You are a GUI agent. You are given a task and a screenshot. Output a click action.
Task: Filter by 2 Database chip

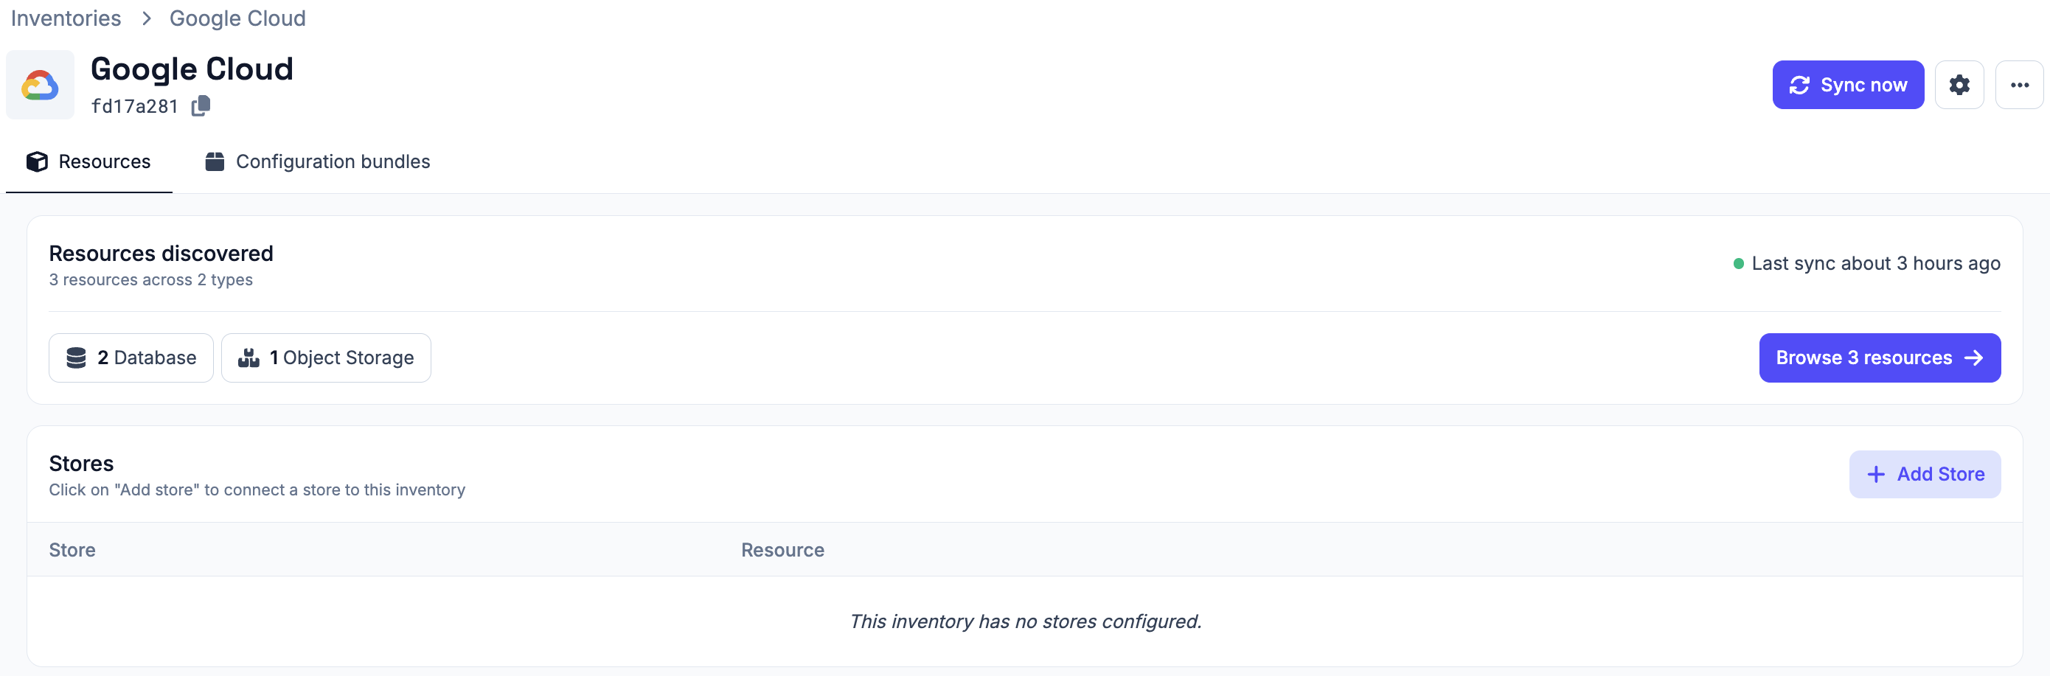pyautogui.click(x=131, y=358)
